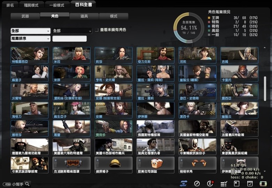Expand the 推薦排序 sort dropdown

click(x=30, y=39)
